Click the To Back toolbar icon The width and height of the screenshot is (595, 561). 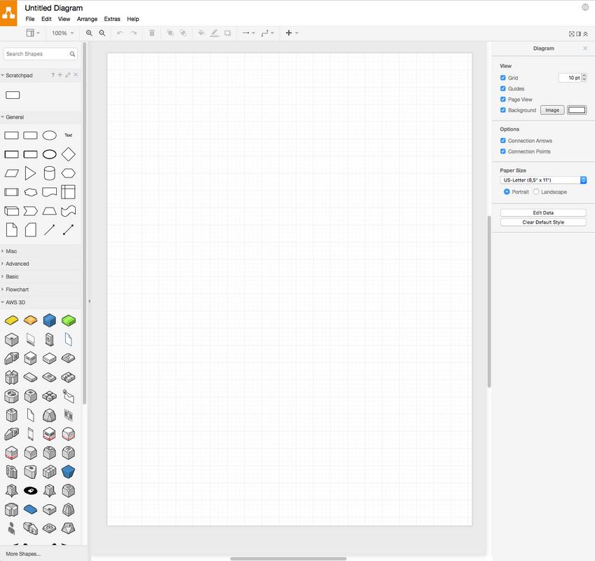pyautogui.click(x=183, y=32)
